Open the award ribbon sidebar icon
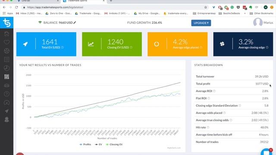276x155 pixels. (7, 120)
